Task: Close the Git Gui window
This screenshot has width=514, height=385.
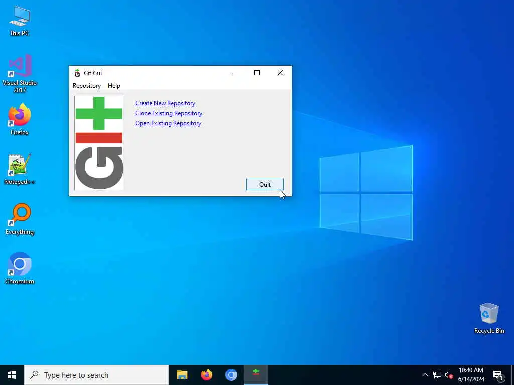Action: coord(280,73)
